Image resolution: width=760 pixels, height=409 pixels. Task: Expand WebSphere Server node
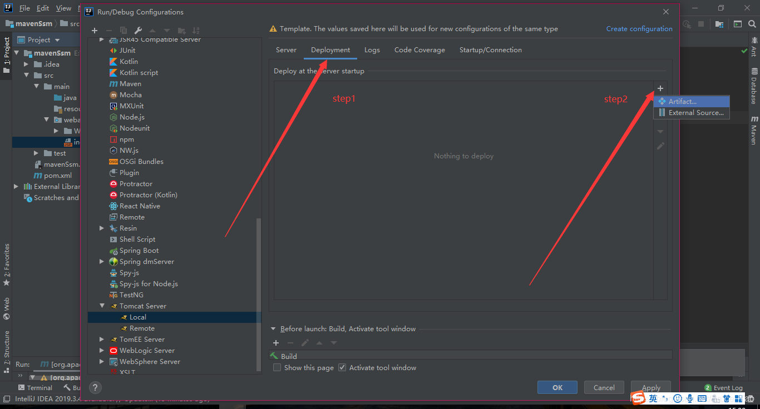point(101,362)
